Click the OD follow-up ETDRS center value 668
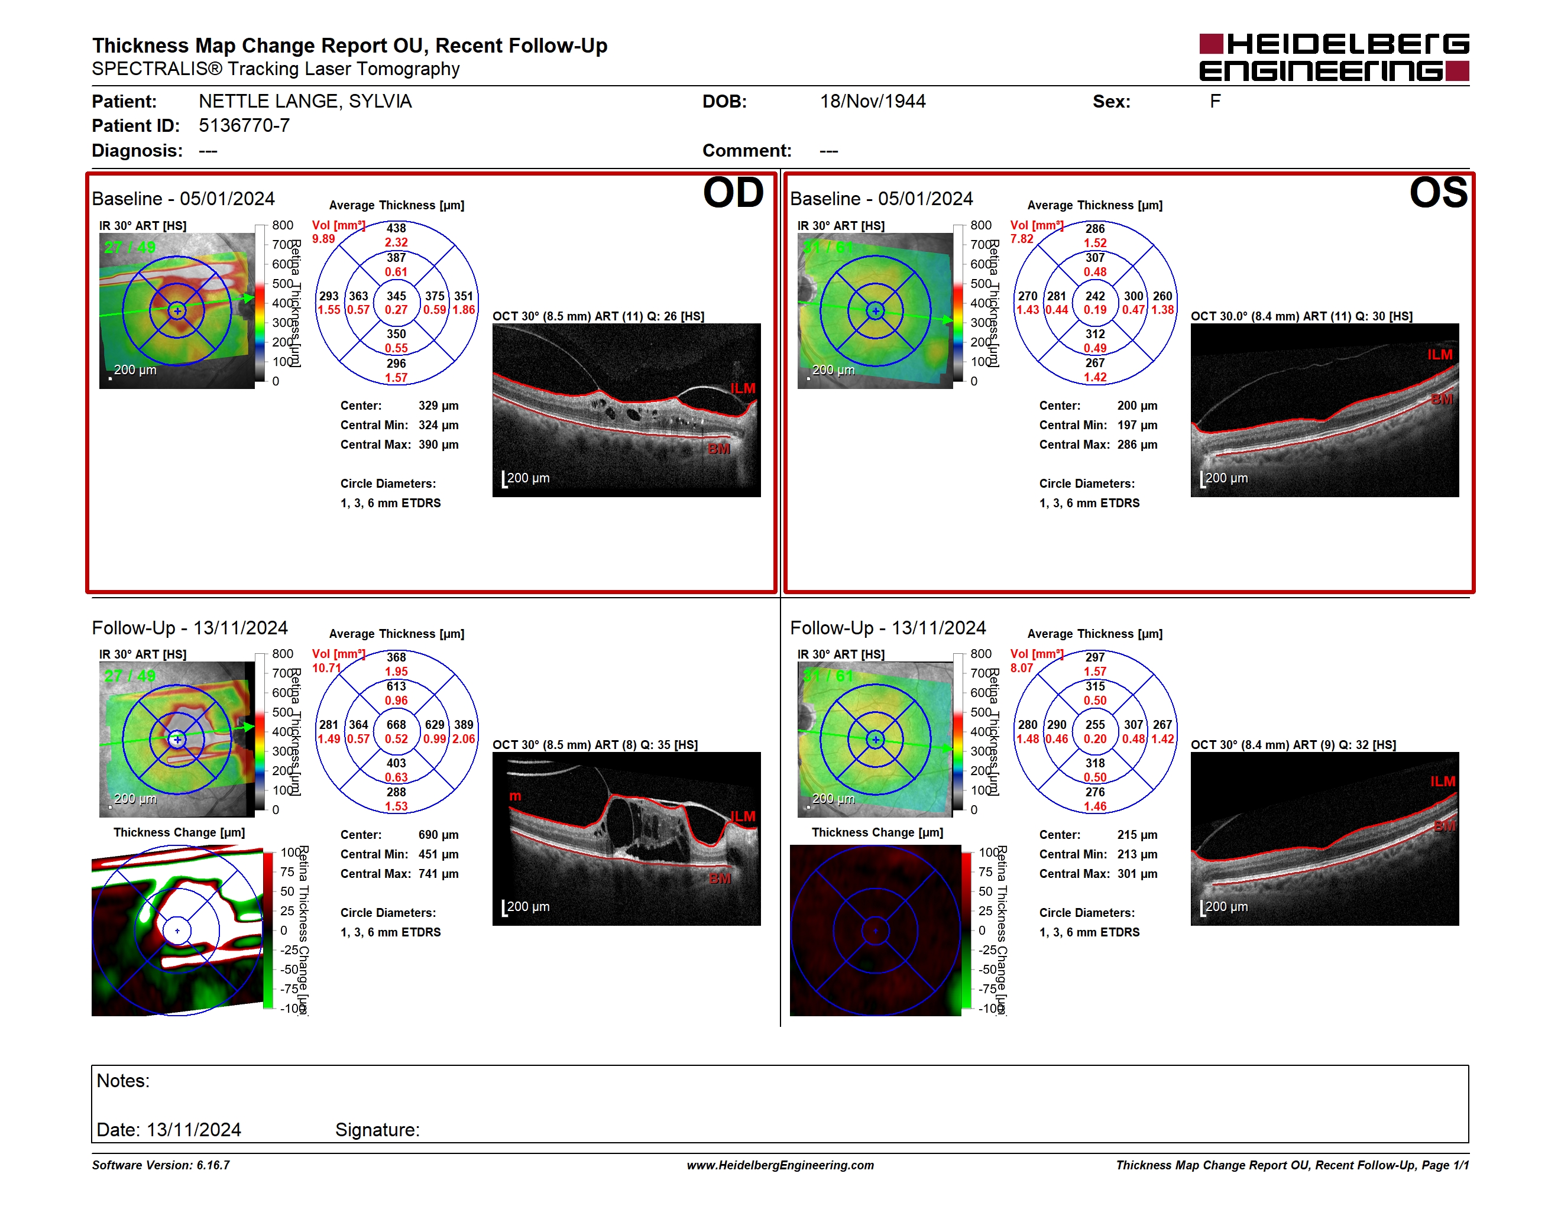The height and width of the screenshot is (1206, 1561). tap(397, 724)
